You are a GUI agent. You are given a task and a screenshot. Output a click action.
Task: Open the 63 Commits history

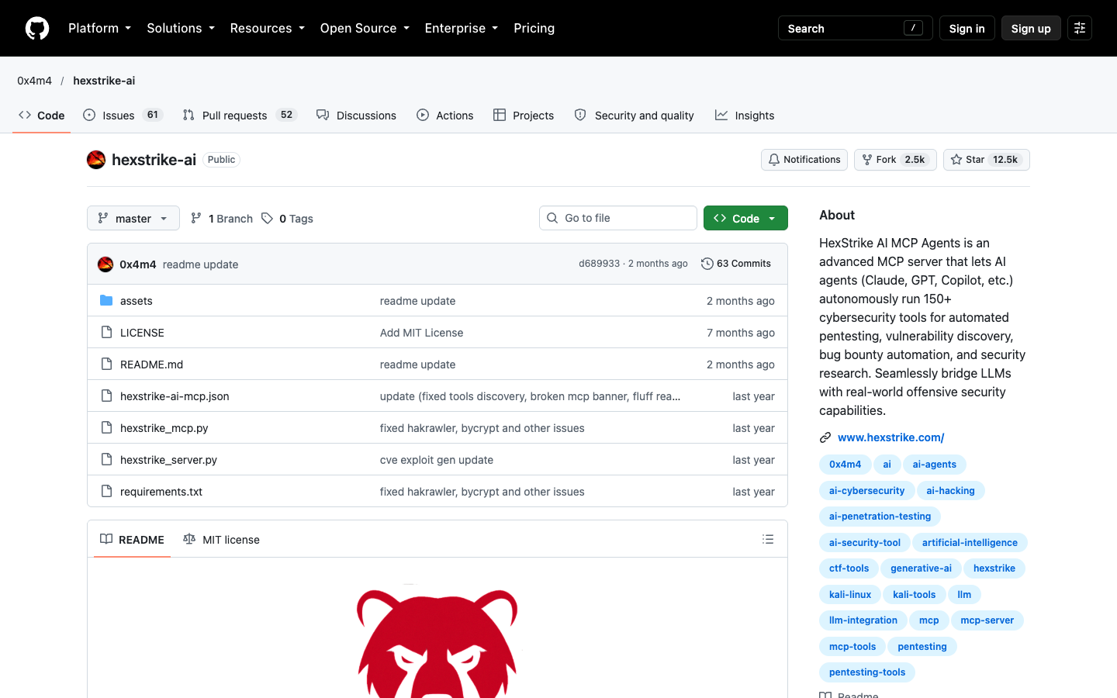[x=736, y=264]
